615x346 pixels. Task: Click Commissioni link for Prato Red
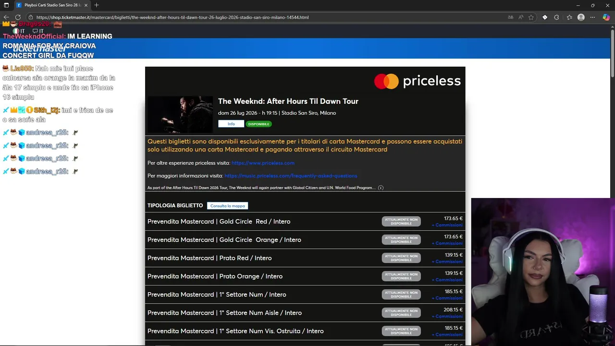[x=447, y=261]
